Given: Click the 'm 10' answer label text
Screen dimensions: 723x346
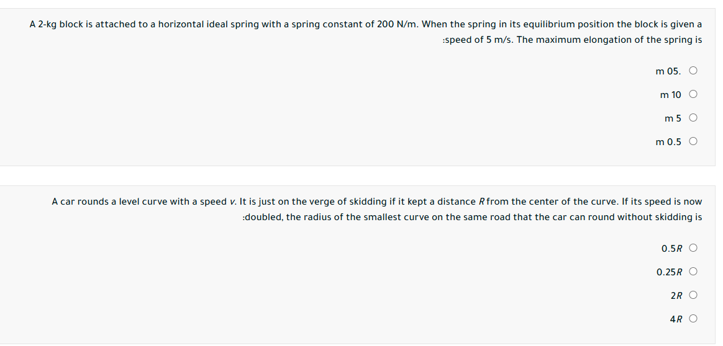Looking at the screenshot, I should click(x=671, y=95).
